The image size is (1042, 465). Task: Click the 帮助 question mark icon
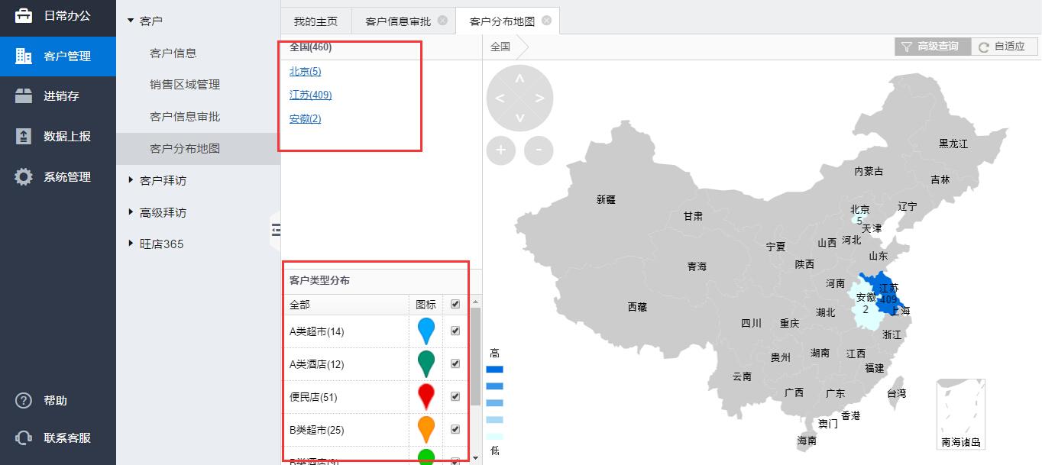coord(24,401)
